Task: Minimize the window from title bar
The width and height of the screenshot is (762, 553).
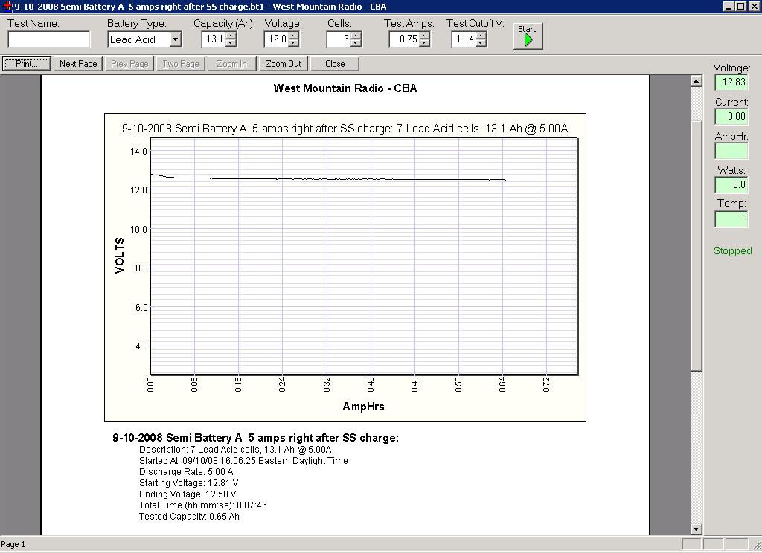Action: [729, 6]
